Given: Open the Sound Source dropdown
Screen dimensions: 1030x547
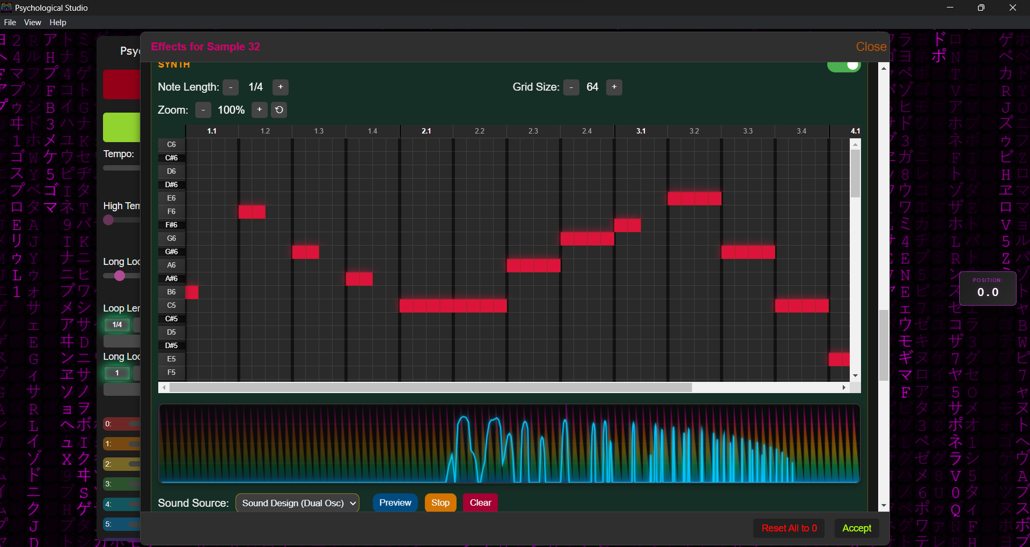Looking at the screenshot, I should [x=298, y=503].
